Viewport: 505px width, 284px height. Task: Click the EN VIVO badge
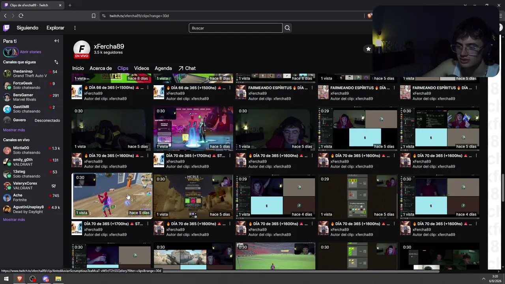pyautogui.click(x=82, y=56)
